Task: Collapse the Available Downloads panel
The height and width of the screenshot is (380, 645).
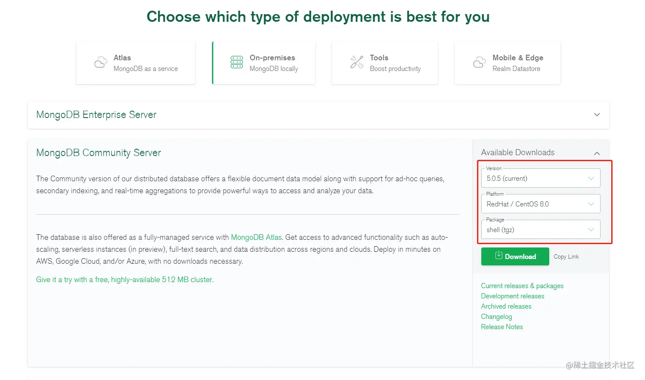Action: (597, 153)
